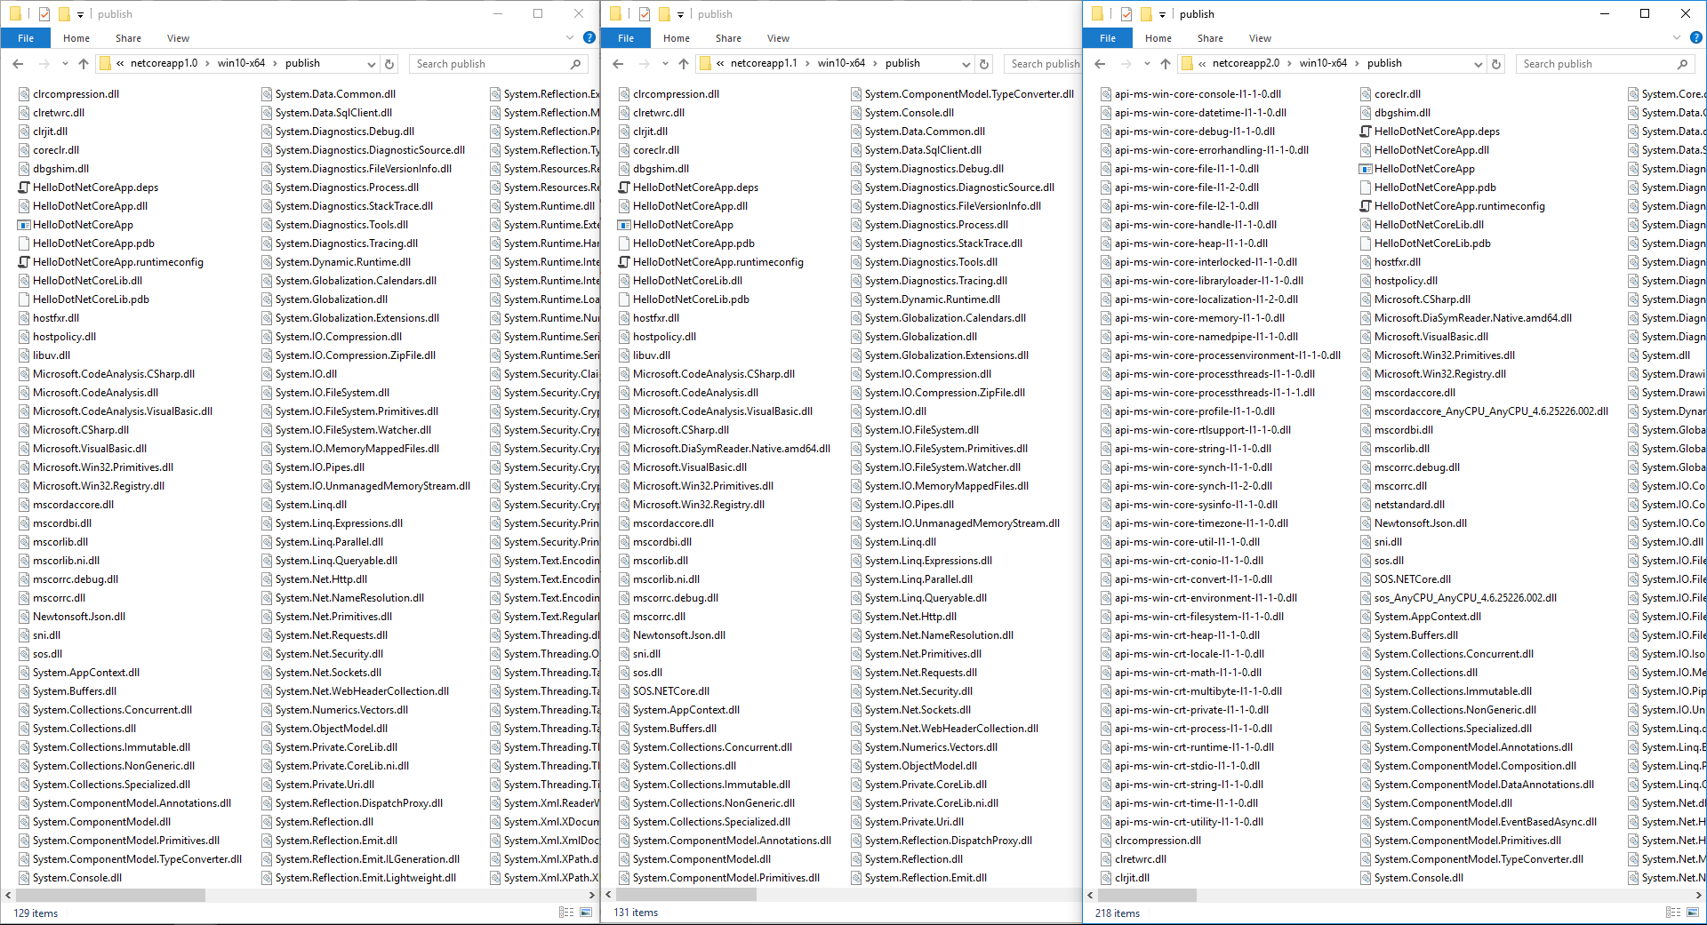Open Help via the blue question mark icon

(589, 38)
